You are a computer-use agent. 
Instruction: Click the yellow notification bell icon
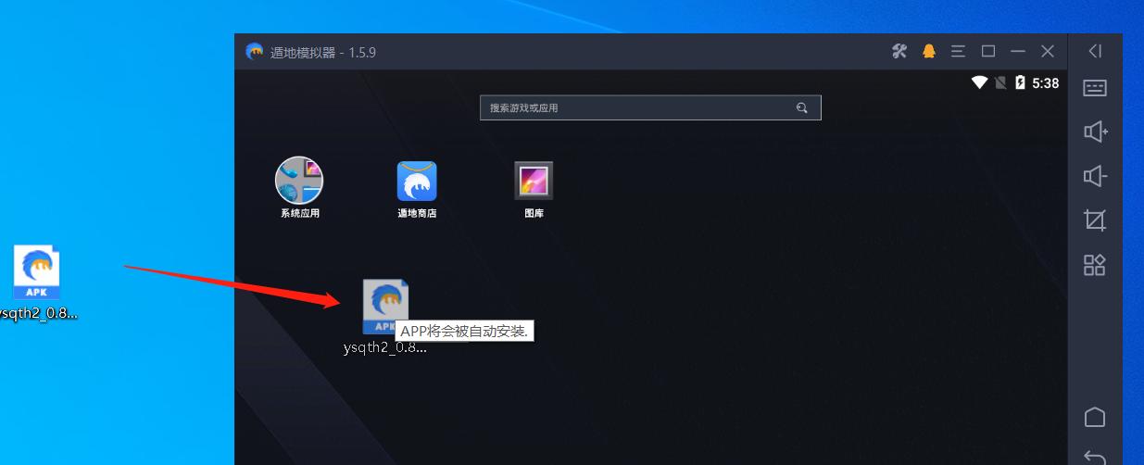[929, 51]
